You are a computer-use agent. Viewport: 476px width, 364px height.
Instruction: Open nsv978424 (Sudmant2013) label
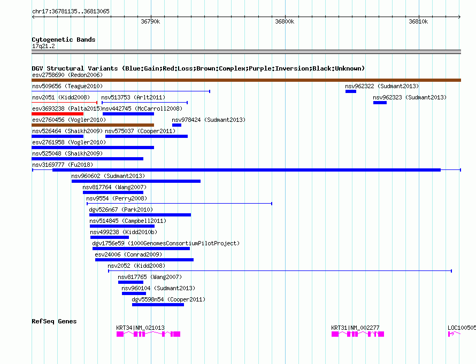click(209, 120)
